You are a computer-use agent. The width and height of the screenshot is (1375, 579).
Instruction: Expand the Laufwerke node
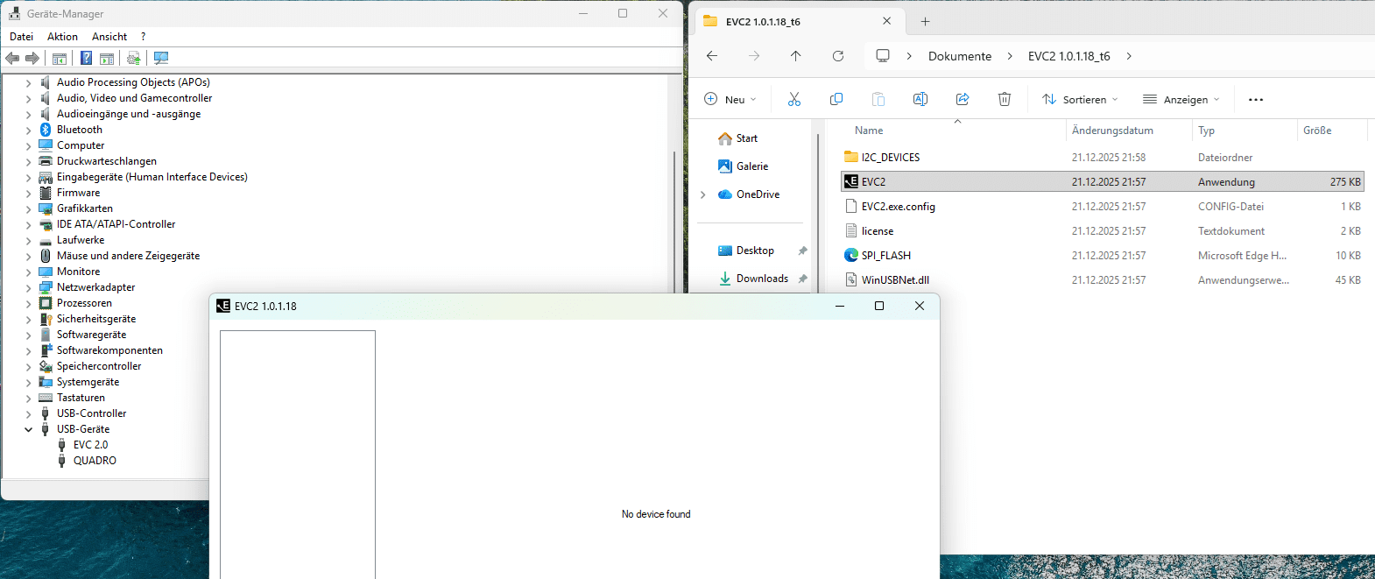pos(28,240)
